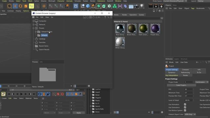Open the Spline Pen tool
The width and height of the screenshot is (210, 118).
(93, 6)
